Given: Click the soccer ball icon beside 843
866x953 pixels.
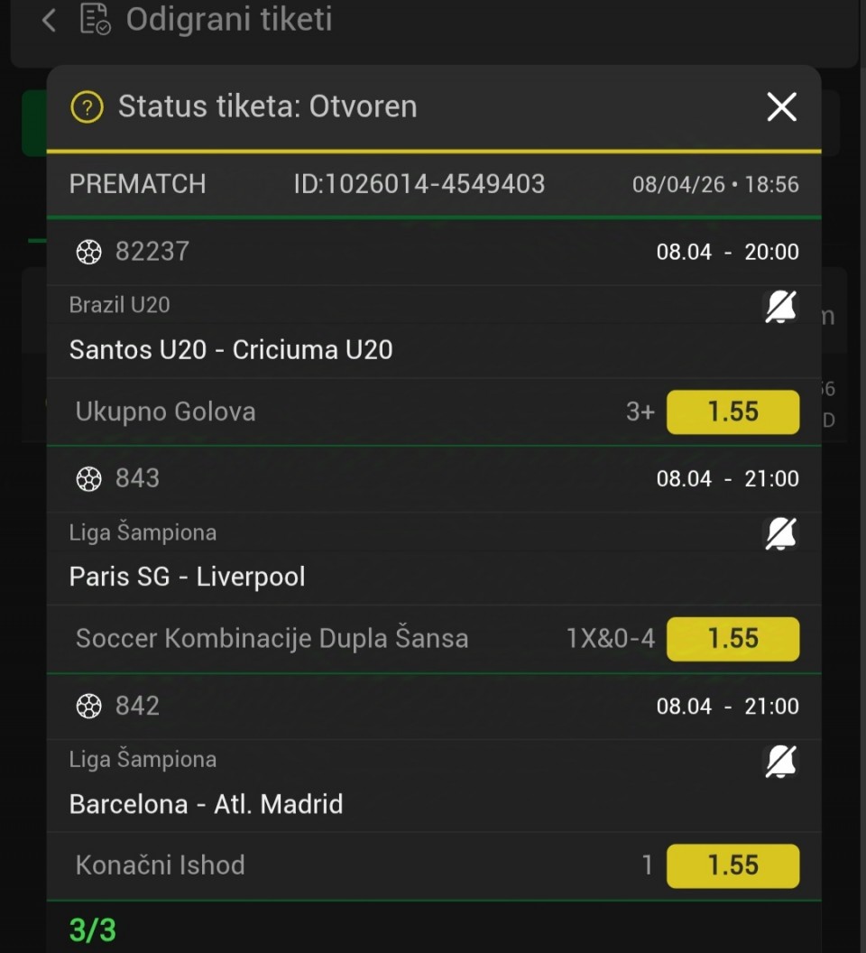Looking at the screenshot, I should point(88,479).
